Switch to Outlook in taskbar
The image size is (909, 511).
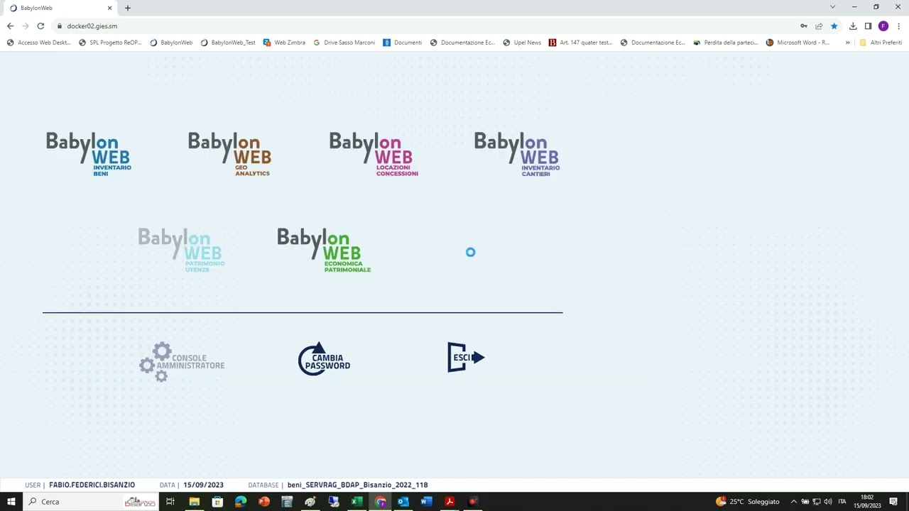coord(403,502)
